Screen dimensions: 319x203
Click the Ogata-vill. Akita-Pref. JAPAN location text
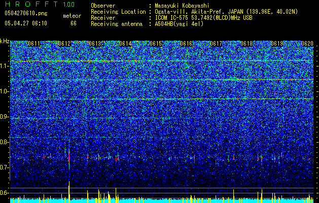click(x=226, y=12)
